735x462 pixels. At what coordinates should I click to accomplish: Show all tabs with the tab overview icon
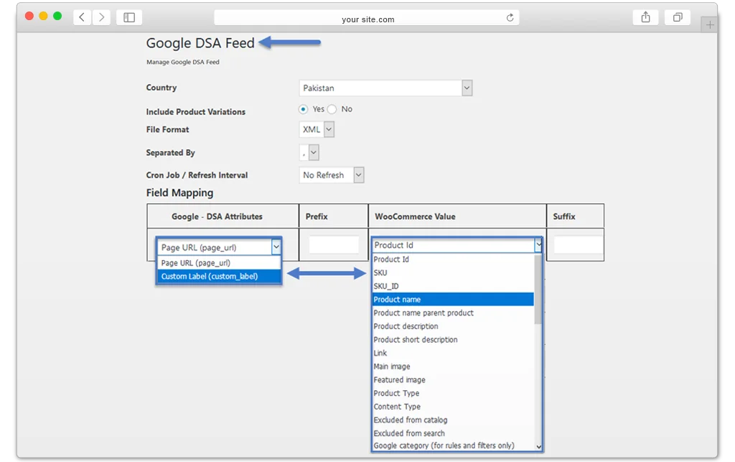[x=678, y=17]
